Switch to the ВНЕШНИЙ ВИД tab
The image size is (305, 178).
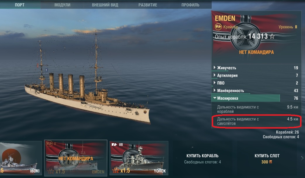click(x=105, y=5)
